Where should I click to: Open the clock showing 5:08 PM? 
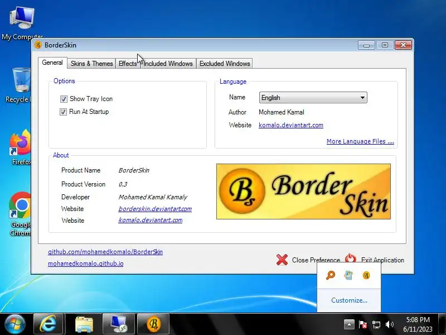tap(418, 324)
